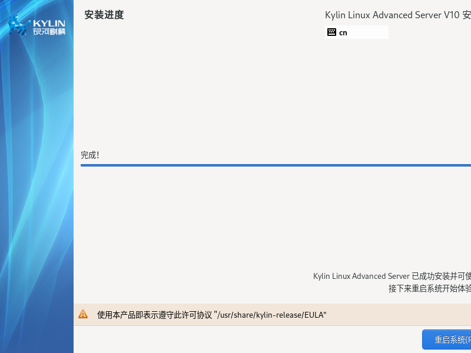Screen dimensions: 471x353
Task: Select the Kylin logo in sidebar
Action: (x=37, y=25)
